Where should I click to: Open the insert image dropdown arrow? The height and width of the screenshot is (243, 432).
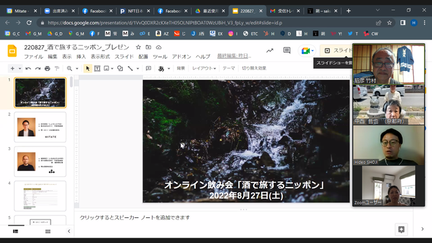click(112, 68)
